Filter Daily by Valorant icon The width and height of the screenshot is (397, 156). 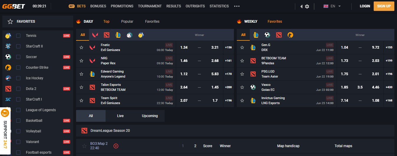tap(95, 35)
